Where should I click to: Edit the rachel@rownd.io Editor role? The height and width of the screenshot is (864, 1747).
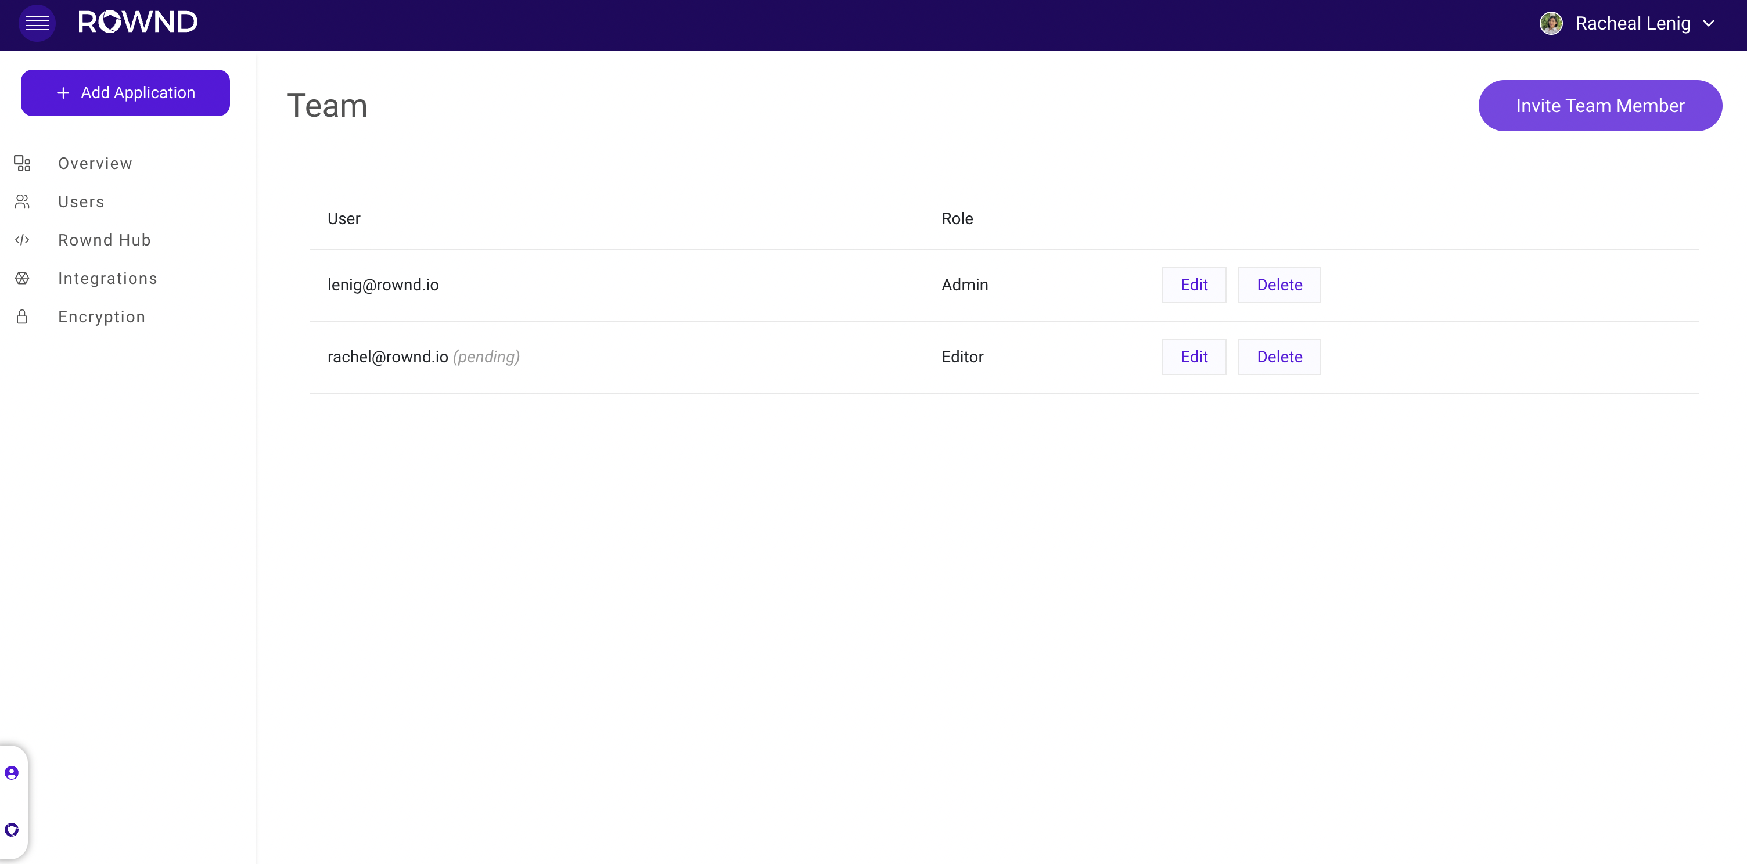click(1194, 357)
